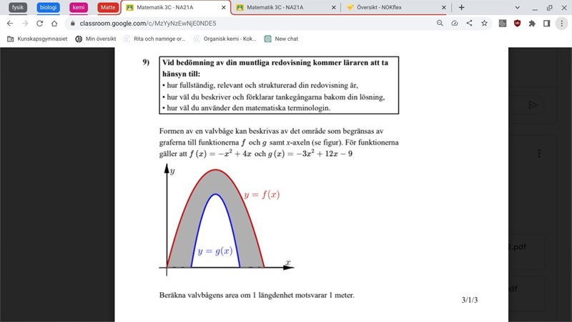The height and width of the screenshot is (322, 572).
Task: Open the Chrome three-dot menu
Action: click(x=561, y=23)
